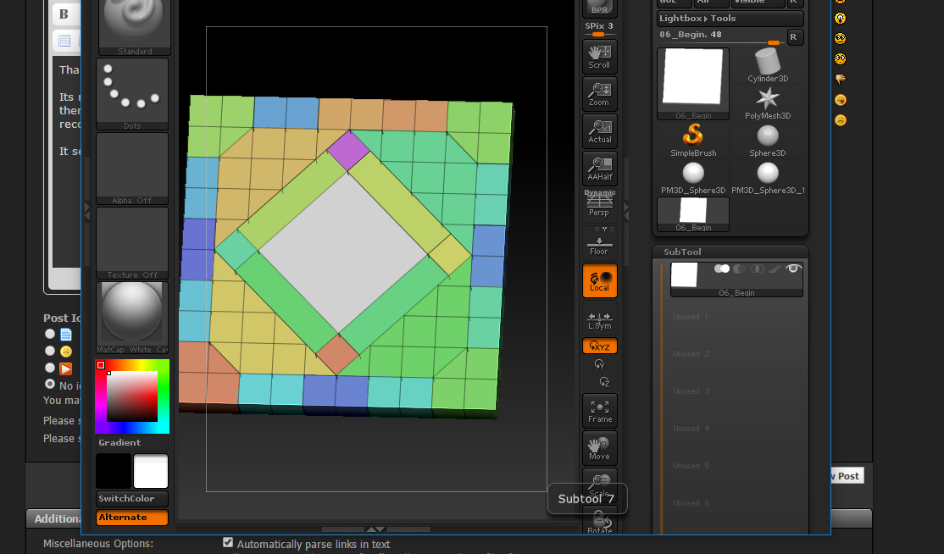Screen dimensions: 944x554
Task: Select the Move mode icon
Action: pyautogui.click(x=599, y=447)
